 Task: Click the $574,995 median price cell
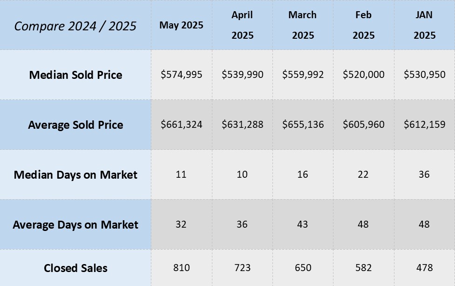click(x=181, y=75)
